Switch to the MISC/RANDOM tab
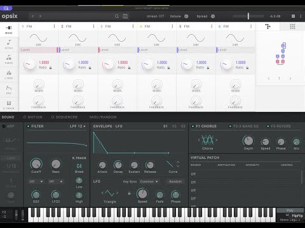The height and width of the screenshot is (228, 305). tap(103, 117)
